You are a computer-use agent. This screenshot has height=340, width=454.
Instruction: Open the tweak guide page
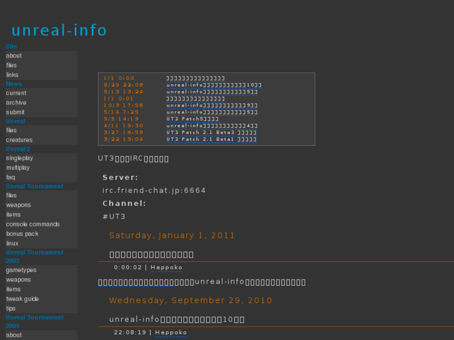tap(41, 299)
